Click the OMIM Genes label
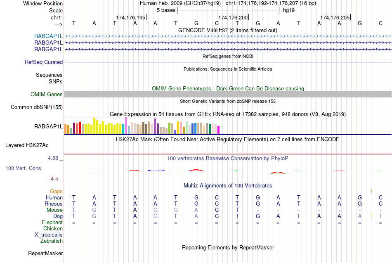 click(46, 94)
